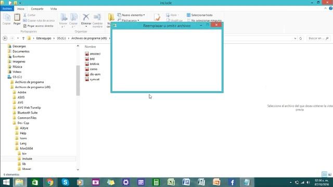The image size is (333, 187).
Task: Click the Buscar search field
Action: coord(318,38)
